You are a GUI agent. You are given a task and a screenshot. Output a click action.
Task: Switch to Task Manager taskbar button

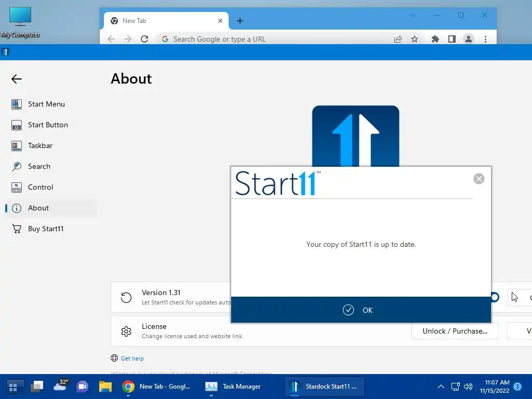coord(233,387)
